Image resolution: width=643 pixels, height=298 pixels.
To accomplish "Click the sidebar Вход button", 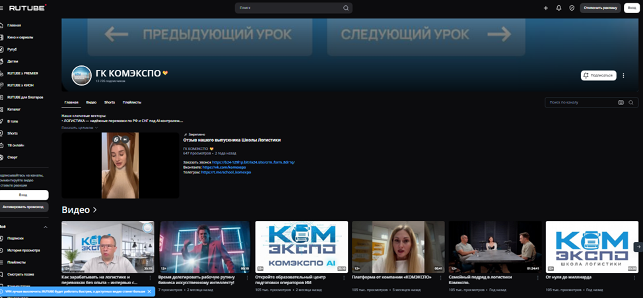I will pos(23,195).
